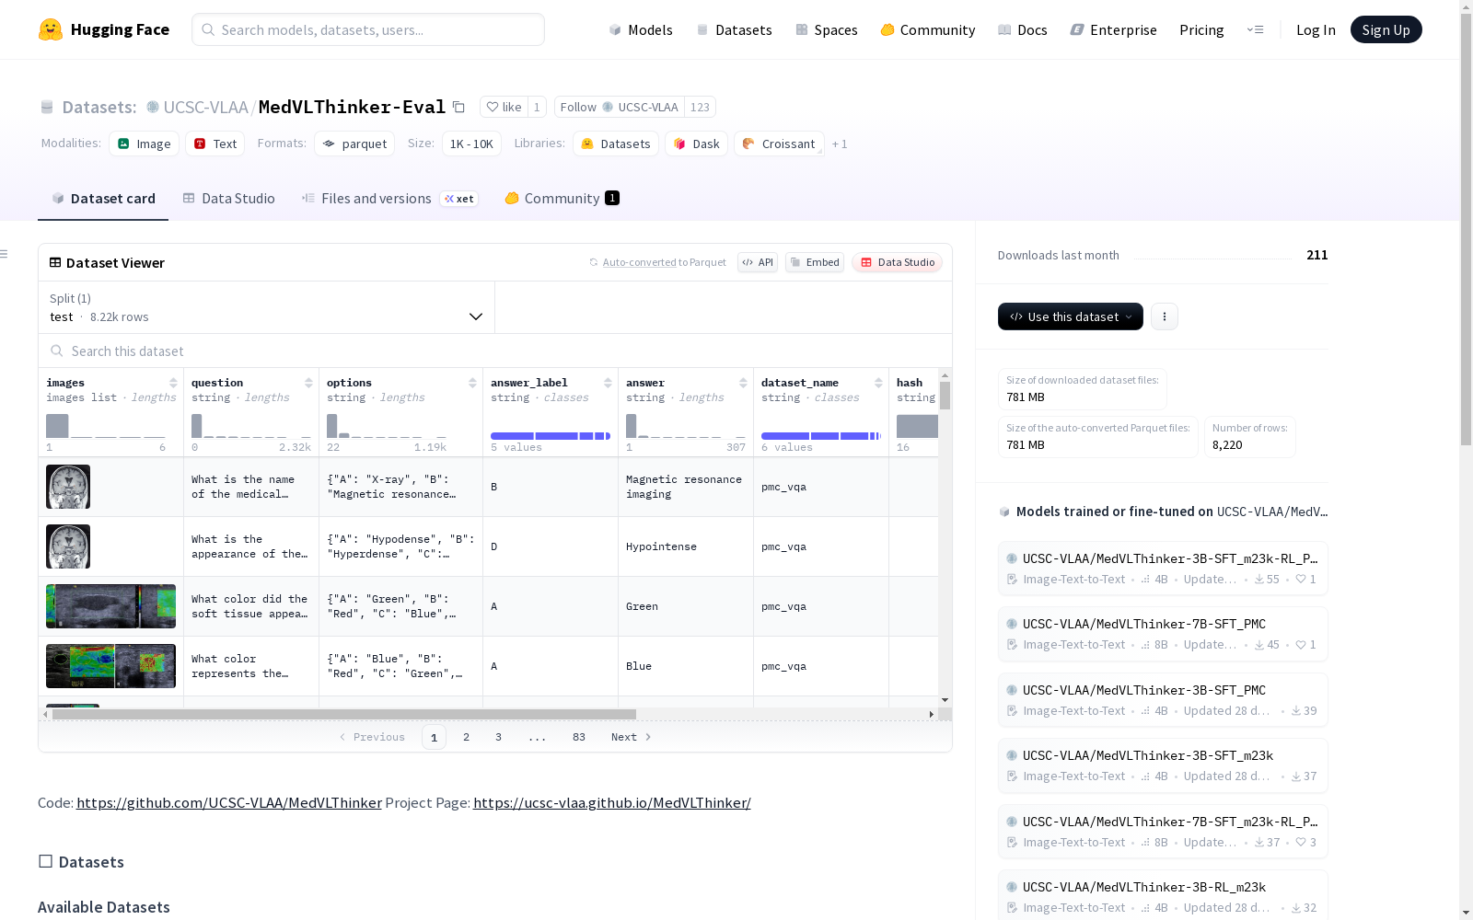Open the Models menu item
1473x920 pixels.
click(x=641, y=29)
